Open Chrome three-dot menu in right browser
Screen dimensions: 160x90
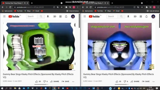pyautogui.click(x=158, y=7)
